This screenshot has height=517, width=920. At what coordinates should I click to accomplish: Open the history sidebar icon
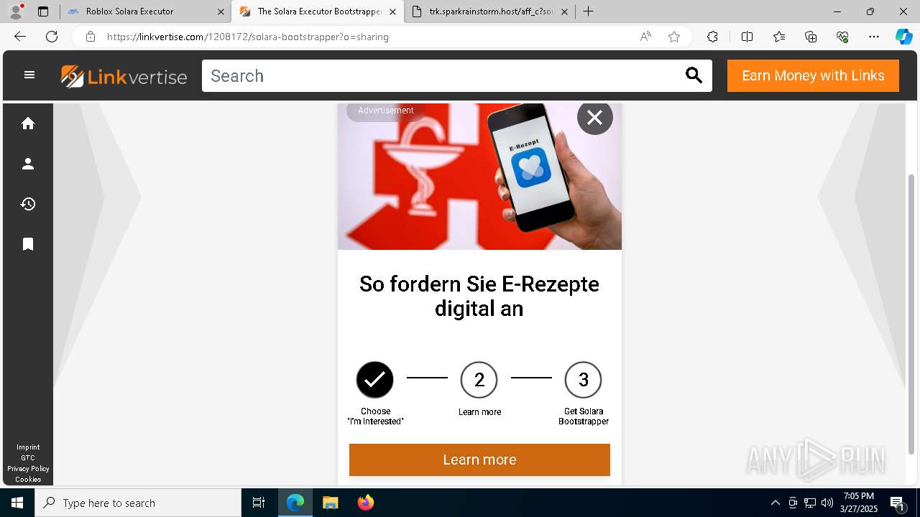point(28,204)
